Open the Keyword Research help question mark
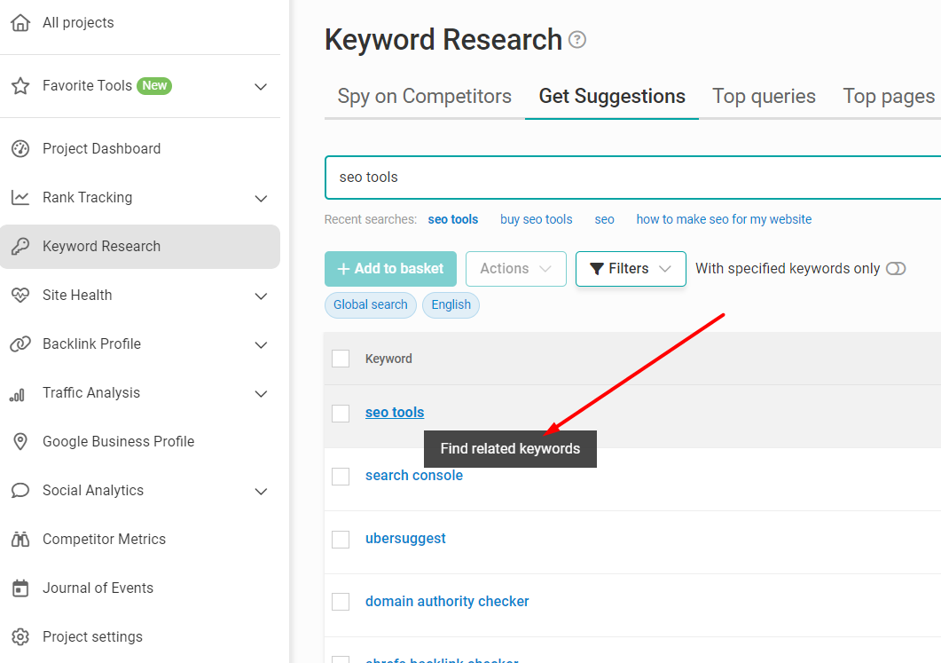The image size is (941, 663). tap(577, 40)
